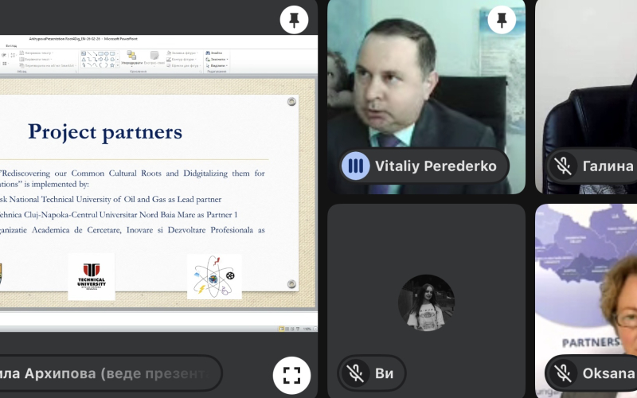
Task: Click the pause icon beside Vitaliy Perederko
Action: click(x=355, y=166)
